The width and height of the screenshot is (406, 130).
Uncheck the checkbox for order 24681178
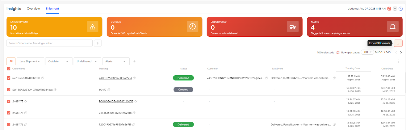pyautogui.click(x=9, y=101)
